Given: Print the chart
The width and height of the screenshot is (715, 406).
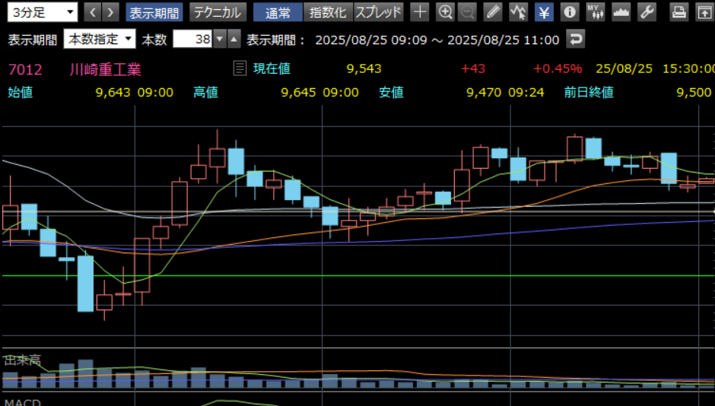Looking at the screenshot, I should pos(678,12).
